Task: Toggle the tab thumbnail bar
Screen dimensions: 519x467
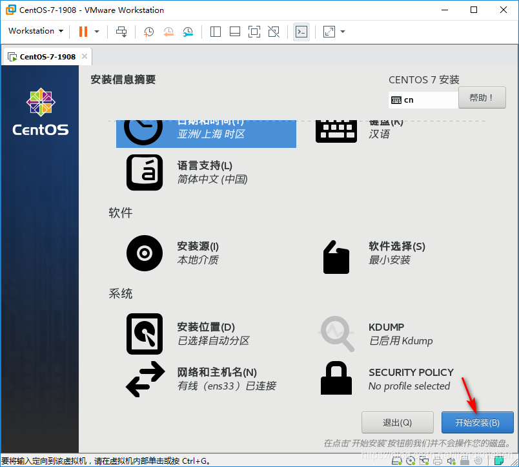Action: click(235, 31)
